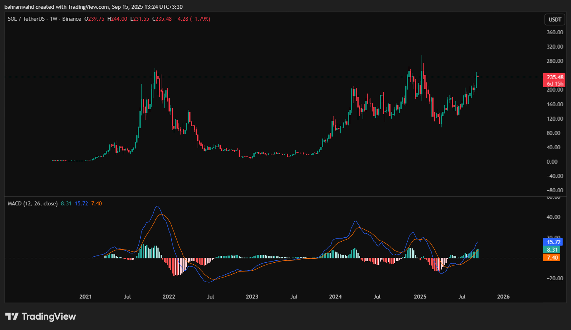Click 2021 on the time axis
Screen dimensions: 571x330
pyautogui.click(x=85, y=297)
